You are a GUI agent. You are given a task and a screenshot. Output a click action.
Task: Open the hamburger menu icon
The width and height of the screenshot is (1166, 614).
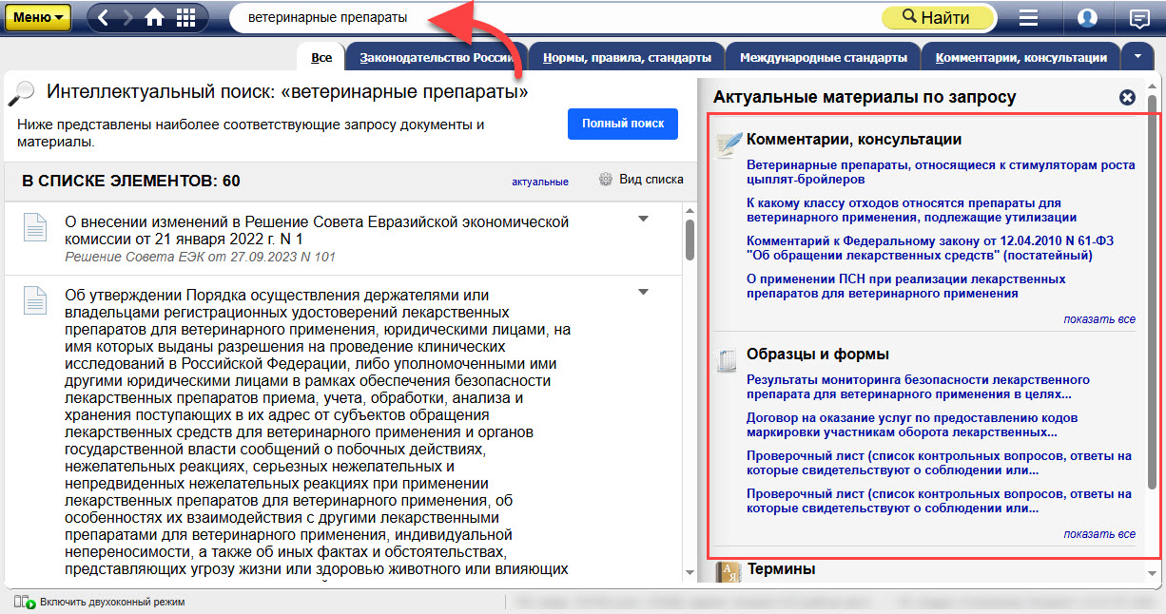[x=1028, y=18]
